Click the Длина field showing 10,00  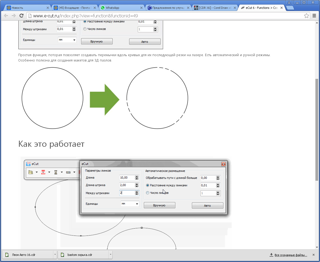coord(127,178)
